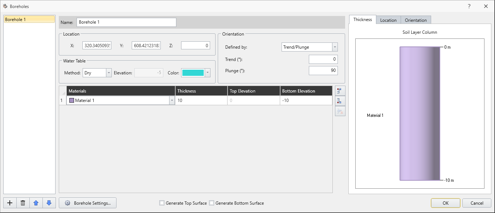Select Borehole 1 in the list
Viewport: 495px width, 213px height.
coord(29,20)
